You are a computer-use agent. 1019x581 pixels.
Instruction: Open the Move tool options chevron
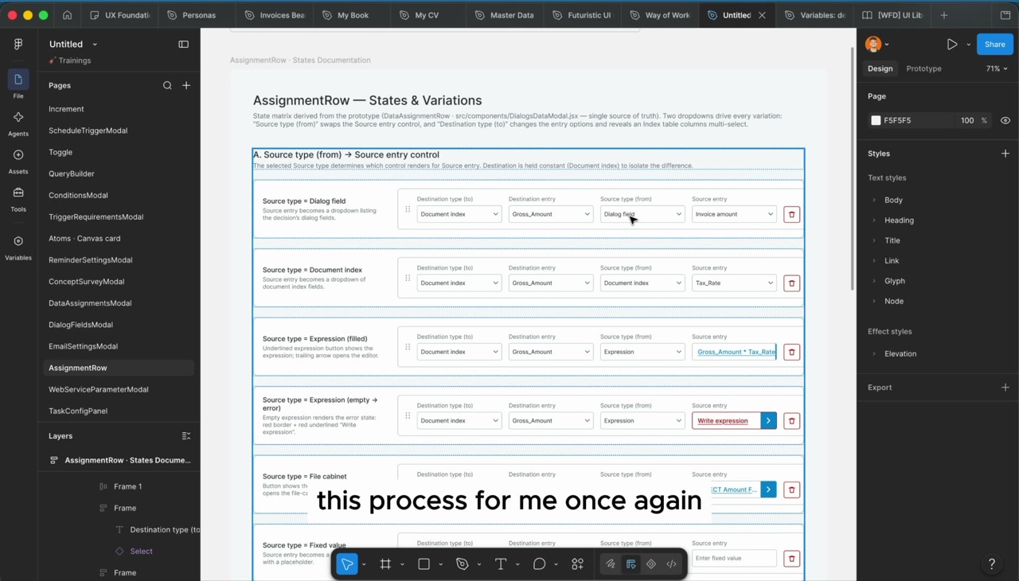pos(364,565)
